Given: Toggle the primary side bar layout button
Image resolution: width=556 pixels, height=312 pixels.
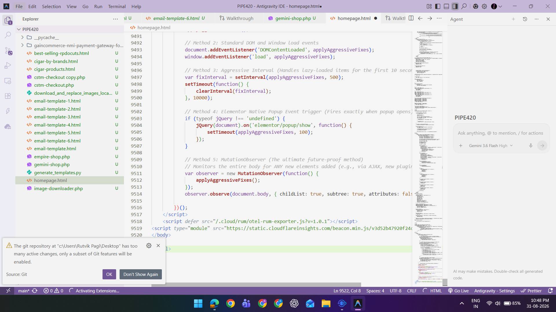Looking at the screenshot, I should [x=438, y=6].
